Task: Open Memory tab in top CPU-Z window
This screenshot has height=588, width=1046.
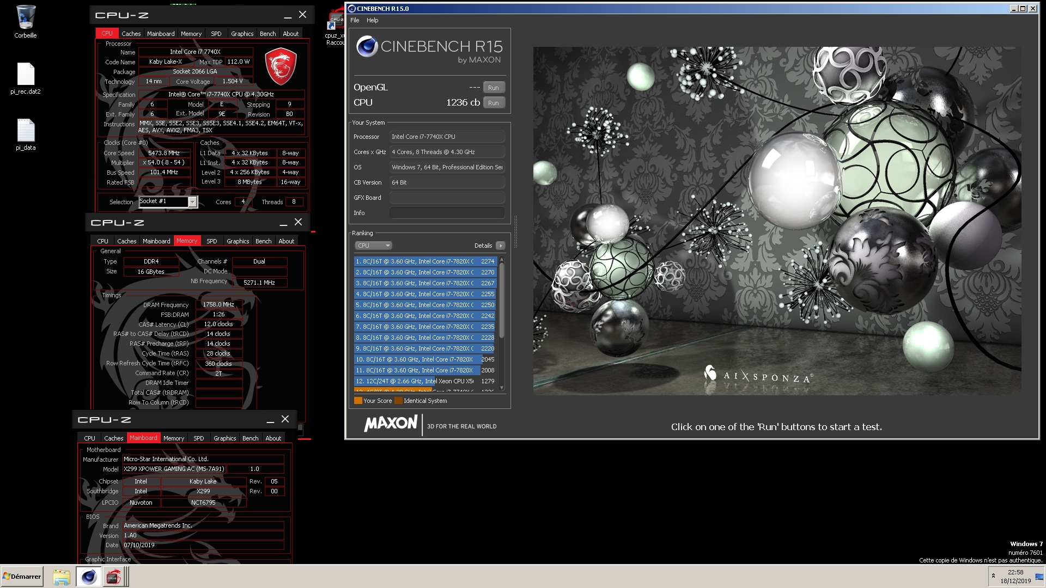Action: (191, 34)
